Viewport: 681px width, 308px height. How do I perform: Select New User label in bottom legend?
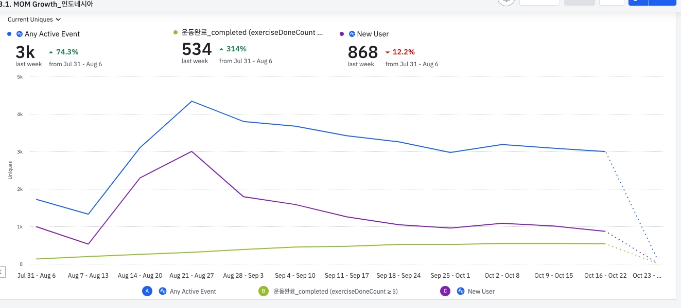click(x=481, y=291)
